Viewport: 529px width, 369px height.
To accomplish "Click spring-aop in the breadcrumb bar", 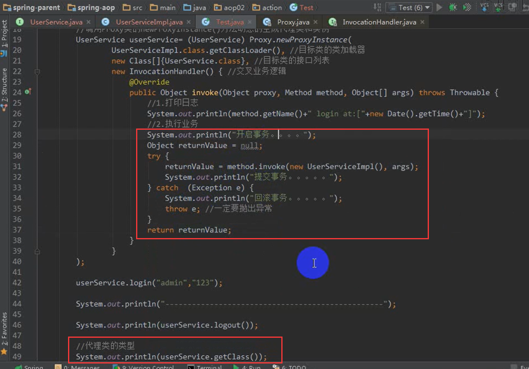I will pos(91,8).
